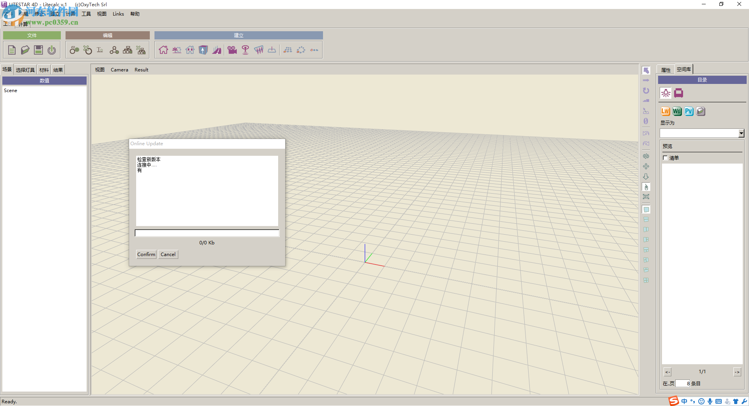The image size is (749, 406).
Task: Open the Result dropdown menu
Action: click(141, 70)
